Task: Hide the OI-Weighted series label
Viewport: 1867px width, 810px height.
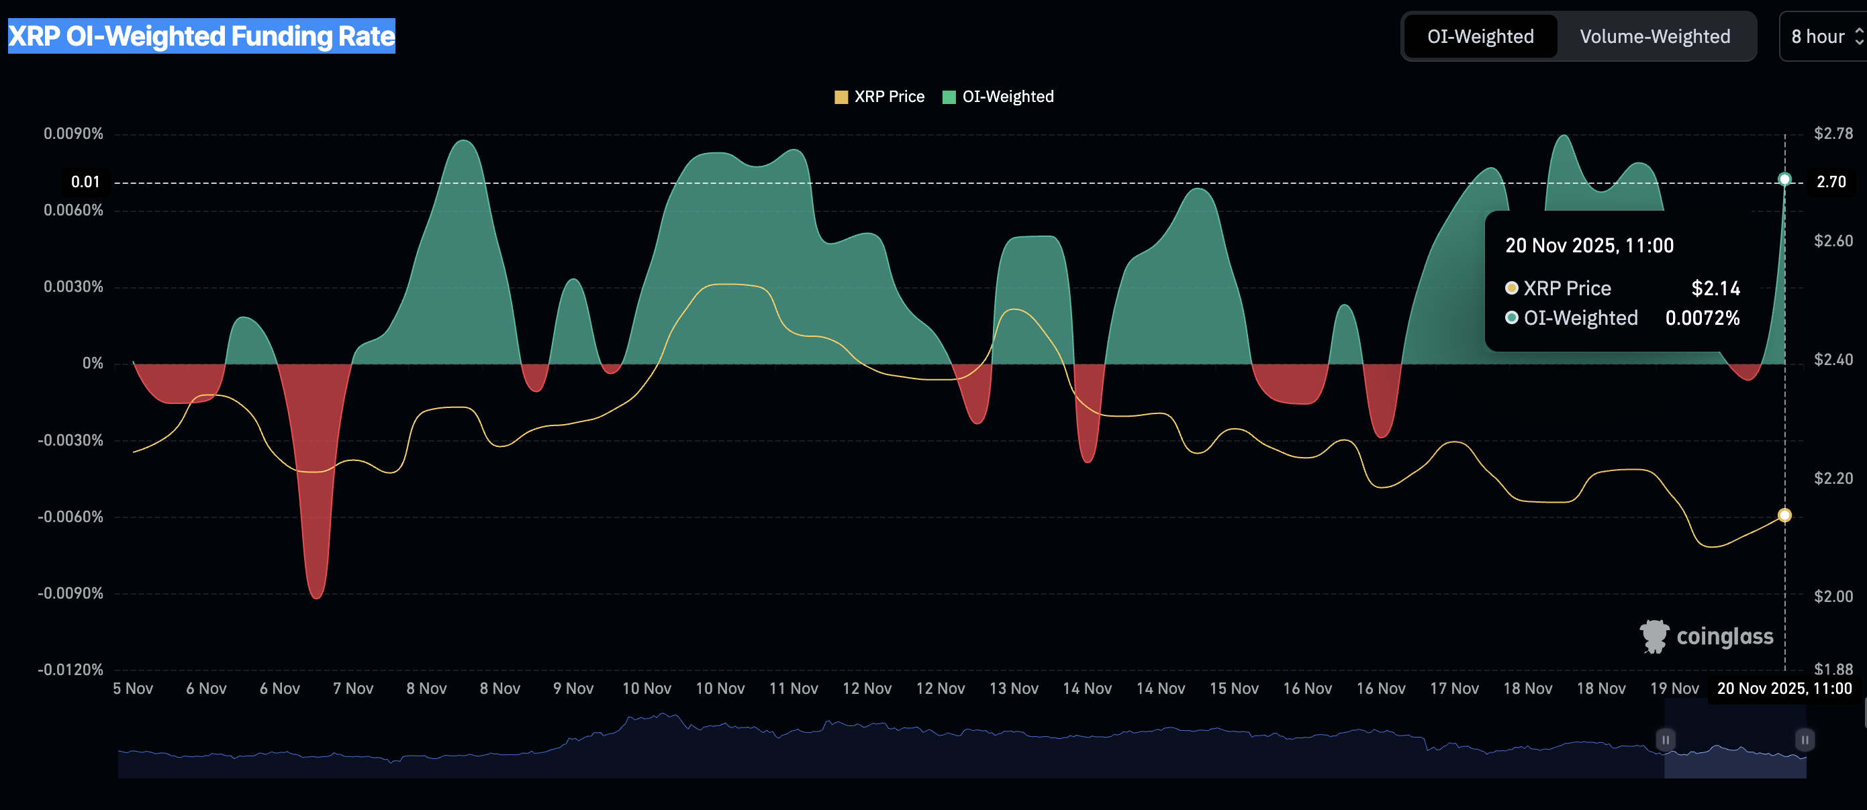Action: click(1008, 97)
